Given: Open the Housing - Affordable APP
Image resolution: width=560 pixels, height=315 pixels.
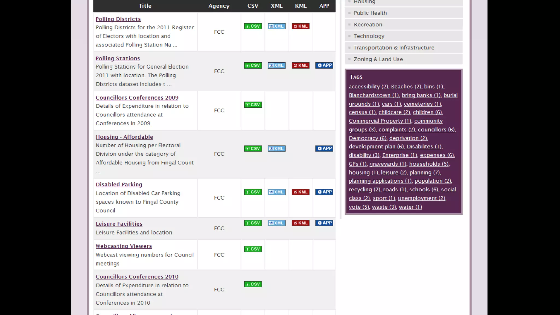Looking at the screenshot, I should [324, 149].
